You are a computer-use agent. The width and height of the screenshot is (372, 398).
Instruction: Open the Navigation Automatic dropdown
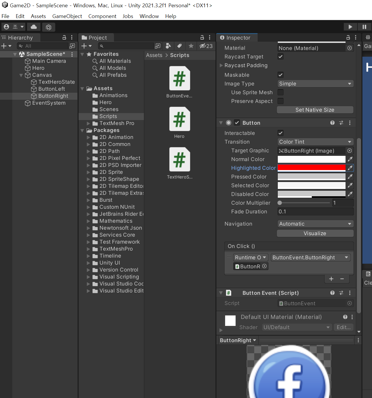tap(316, 224)
